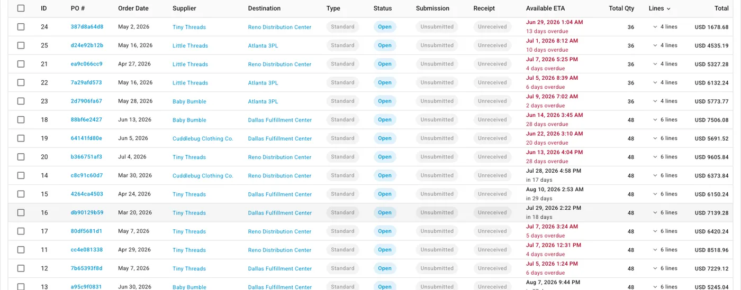Image resolution: width=741 pixels, height=290 pixels.
Task: Click the Unreceived chip for PO c8c91c60d7
Action: click(x=492, y=175)
